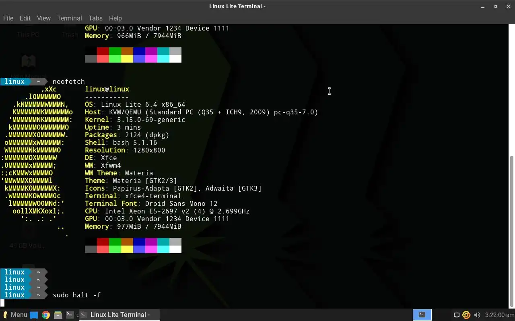Image resolution: width=515 pixels, height=321 pixels.
Task: Click the 'DE: Xfce' line
Action: pos(101,158)
